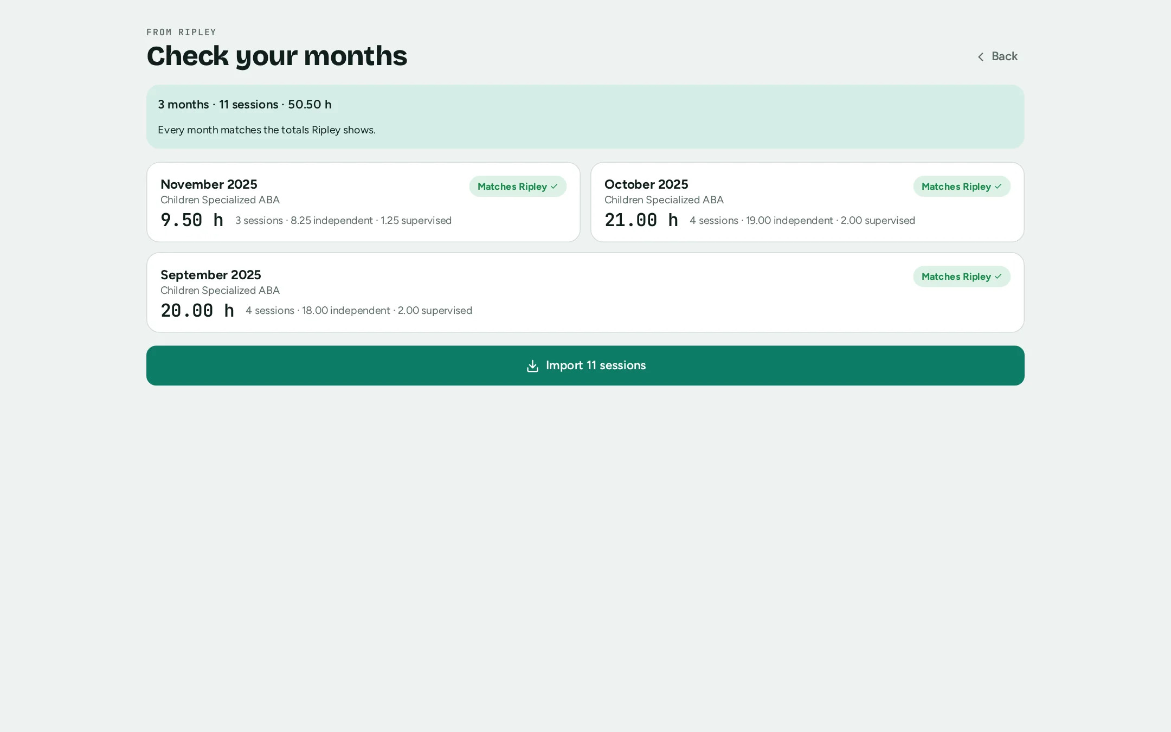Click October's session breakdown text
1171x732 pixels.
[802, 221]
